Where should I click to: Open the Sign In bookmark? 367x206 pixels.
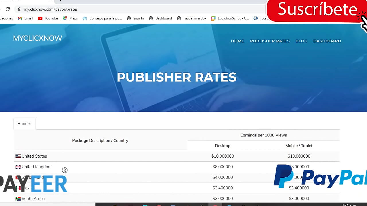(135, 18)
